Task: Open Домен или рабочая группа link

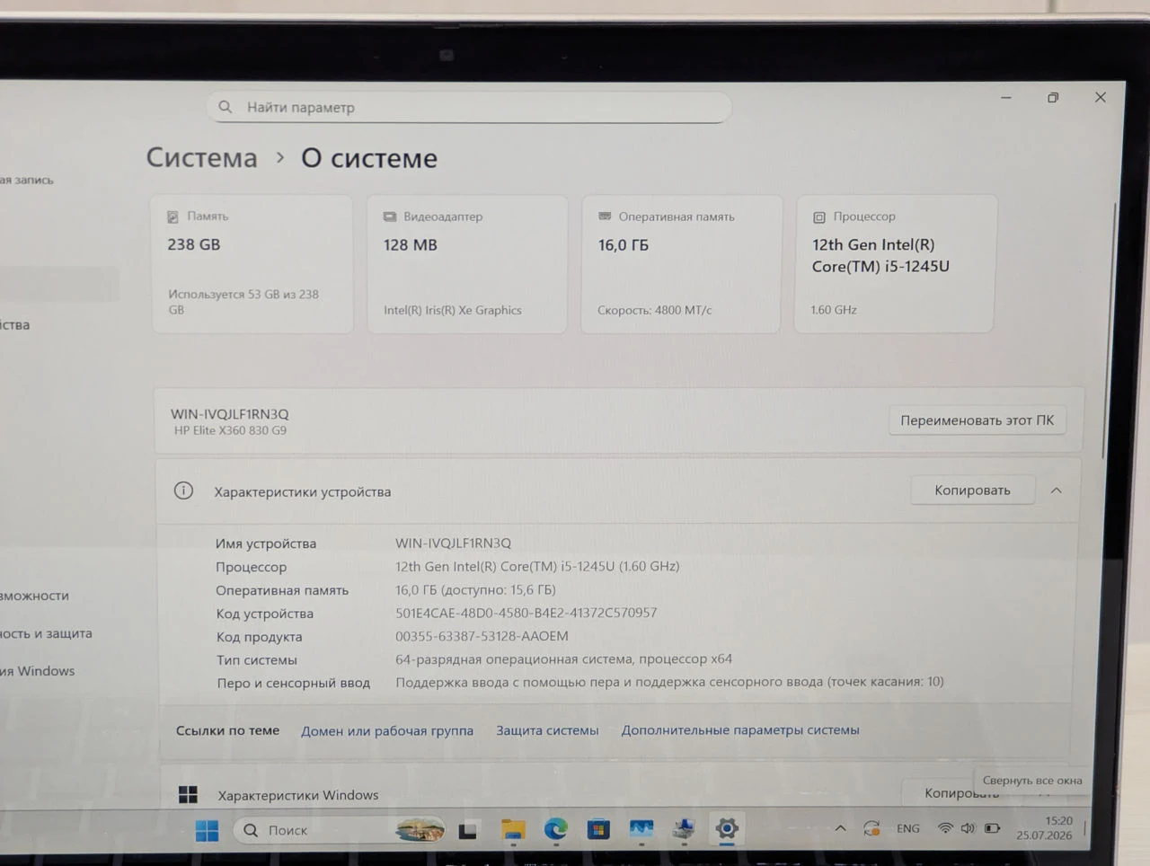Action: pos(387,731)
